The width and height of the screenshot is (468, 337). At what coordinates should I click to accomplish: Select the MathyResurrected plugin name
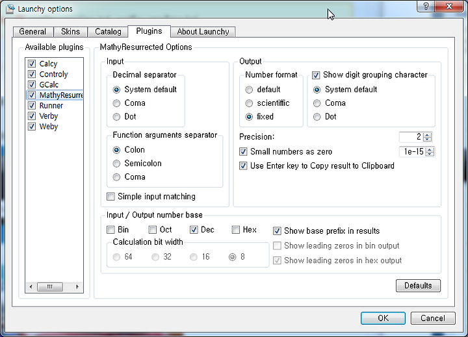pos(61,95)
